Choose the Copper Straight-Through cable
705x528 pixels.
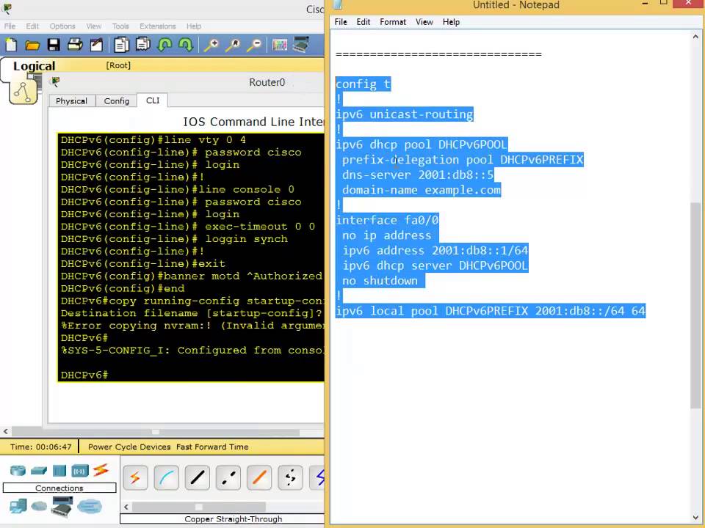click(198, 477)
